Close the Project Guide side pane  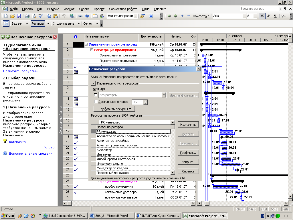point(55,37)
